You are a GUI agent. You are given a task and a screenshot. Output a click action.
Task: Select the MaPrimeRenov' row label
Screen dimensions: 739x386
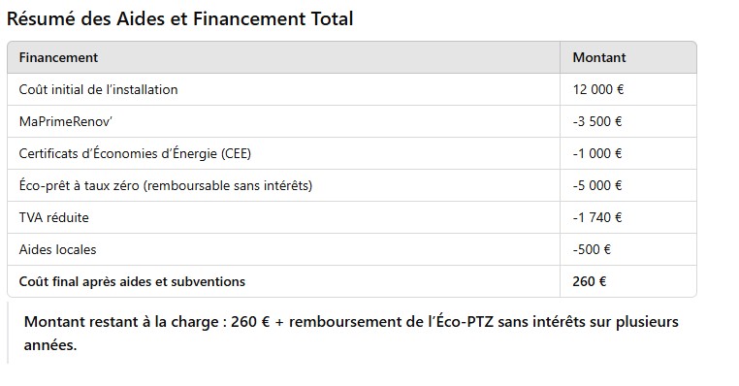pos(66,121)
